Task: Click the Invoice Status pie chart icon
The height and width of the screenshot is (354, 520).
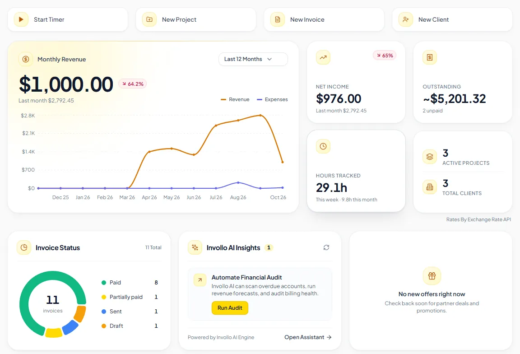Action: 24,247
